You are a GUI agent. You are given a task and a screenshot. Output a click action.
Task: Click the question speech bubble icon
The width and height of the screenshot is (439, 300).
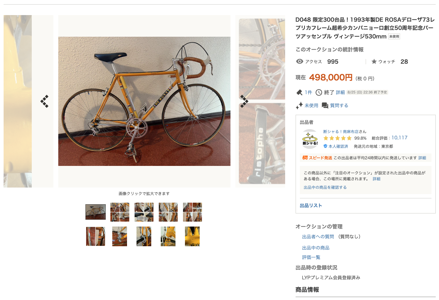tap(325, 106)
